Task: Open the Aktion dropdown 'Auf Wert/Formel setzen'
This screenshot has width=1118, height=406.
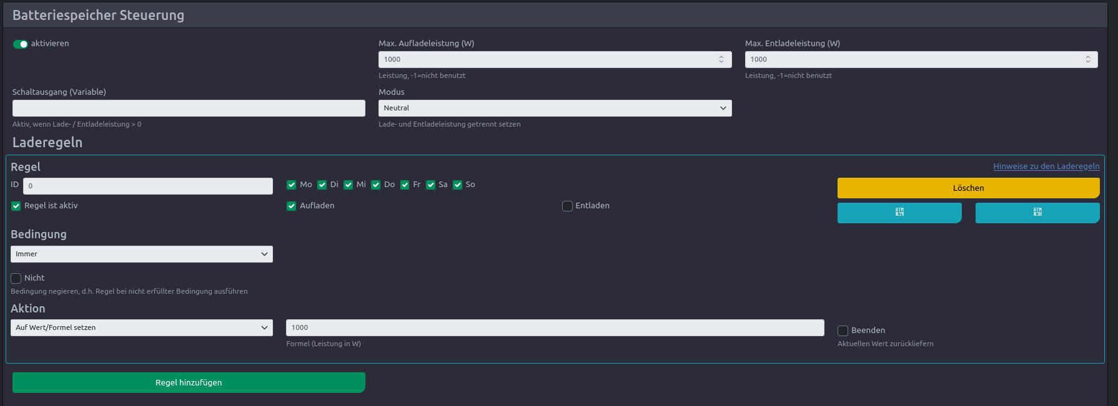Action: [142, 327]
